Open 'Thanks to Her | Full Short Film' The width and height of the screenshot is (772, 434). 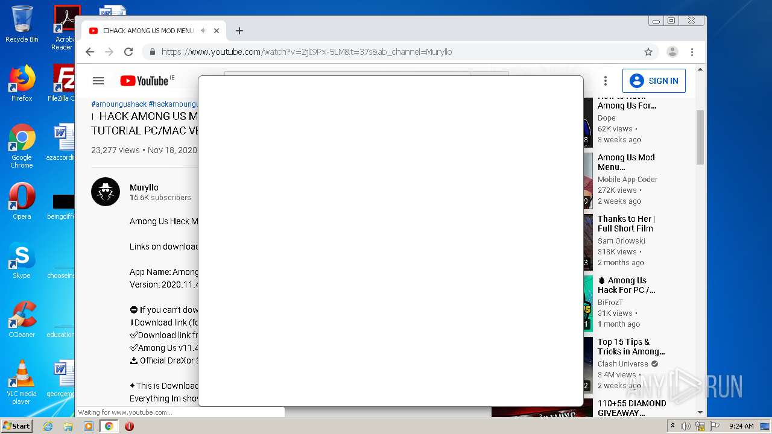pos(626,224)
